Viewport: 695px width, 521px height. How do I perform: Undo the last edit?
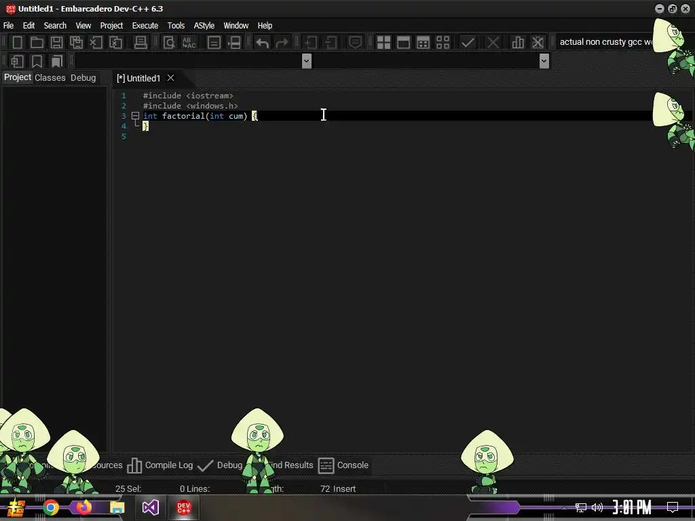[x=263, y=43]
